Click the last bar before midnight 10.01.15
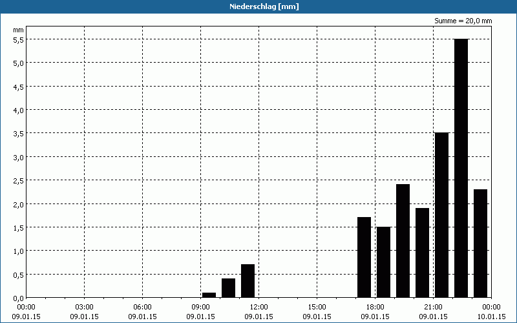517x323 pixels. pos(480,244)
